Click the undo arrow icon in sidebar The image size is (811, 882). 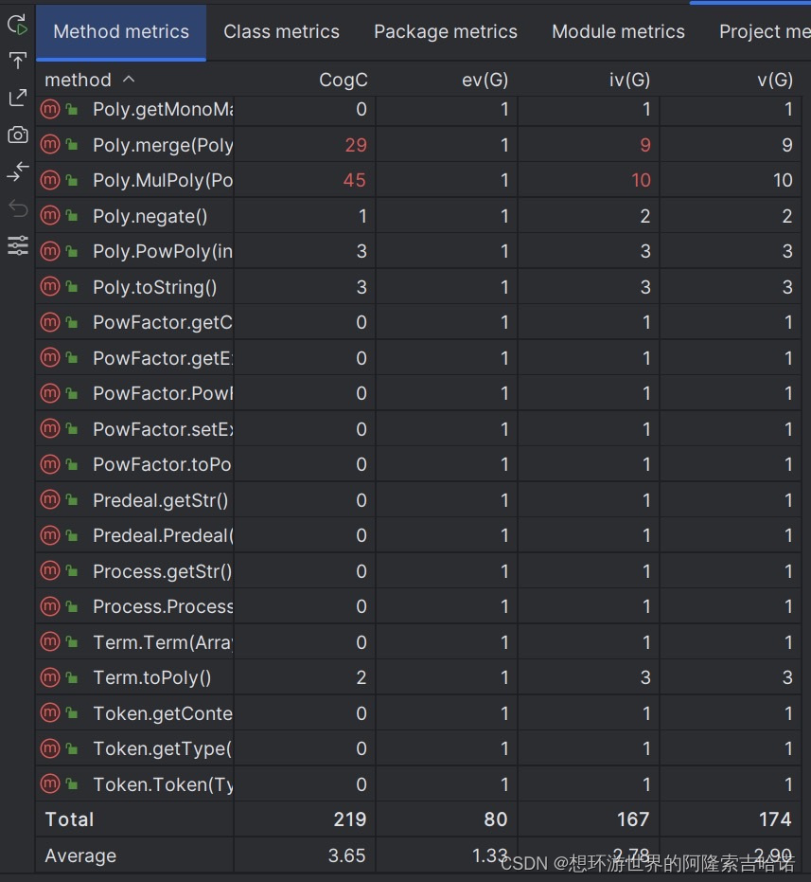[x=17, y=208]
